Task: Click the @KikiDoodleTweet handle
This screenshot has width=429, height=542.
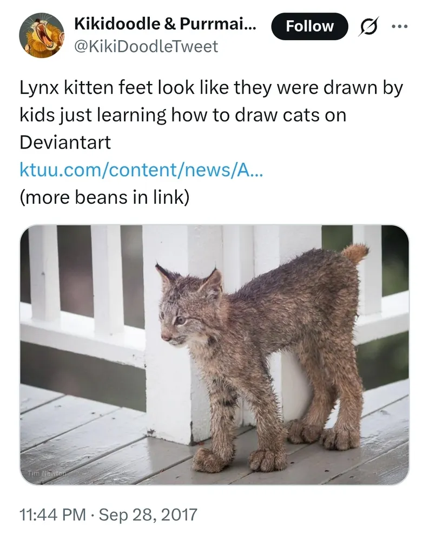Action: pos(145,47)
